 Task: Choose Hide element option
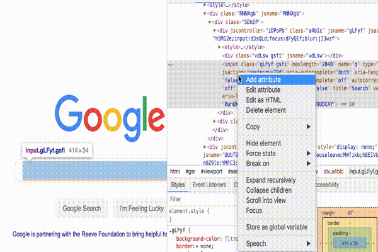click(x=277, y=143)
